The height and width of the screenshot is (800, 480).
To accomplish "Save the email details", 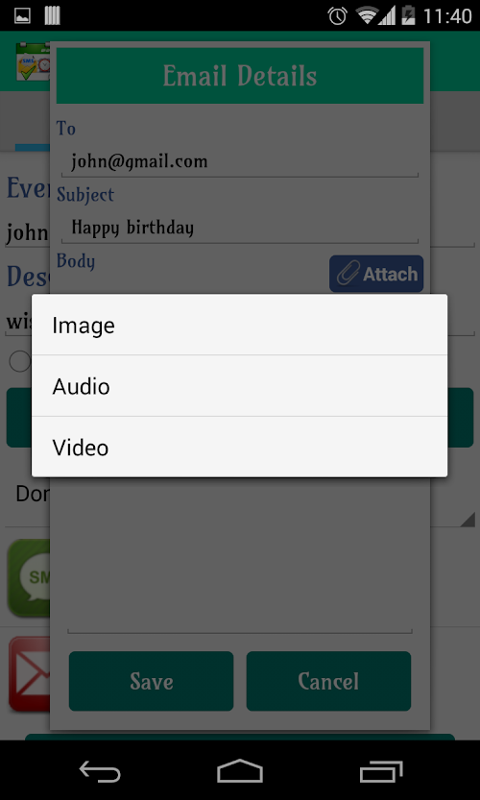I will (151, 681).
